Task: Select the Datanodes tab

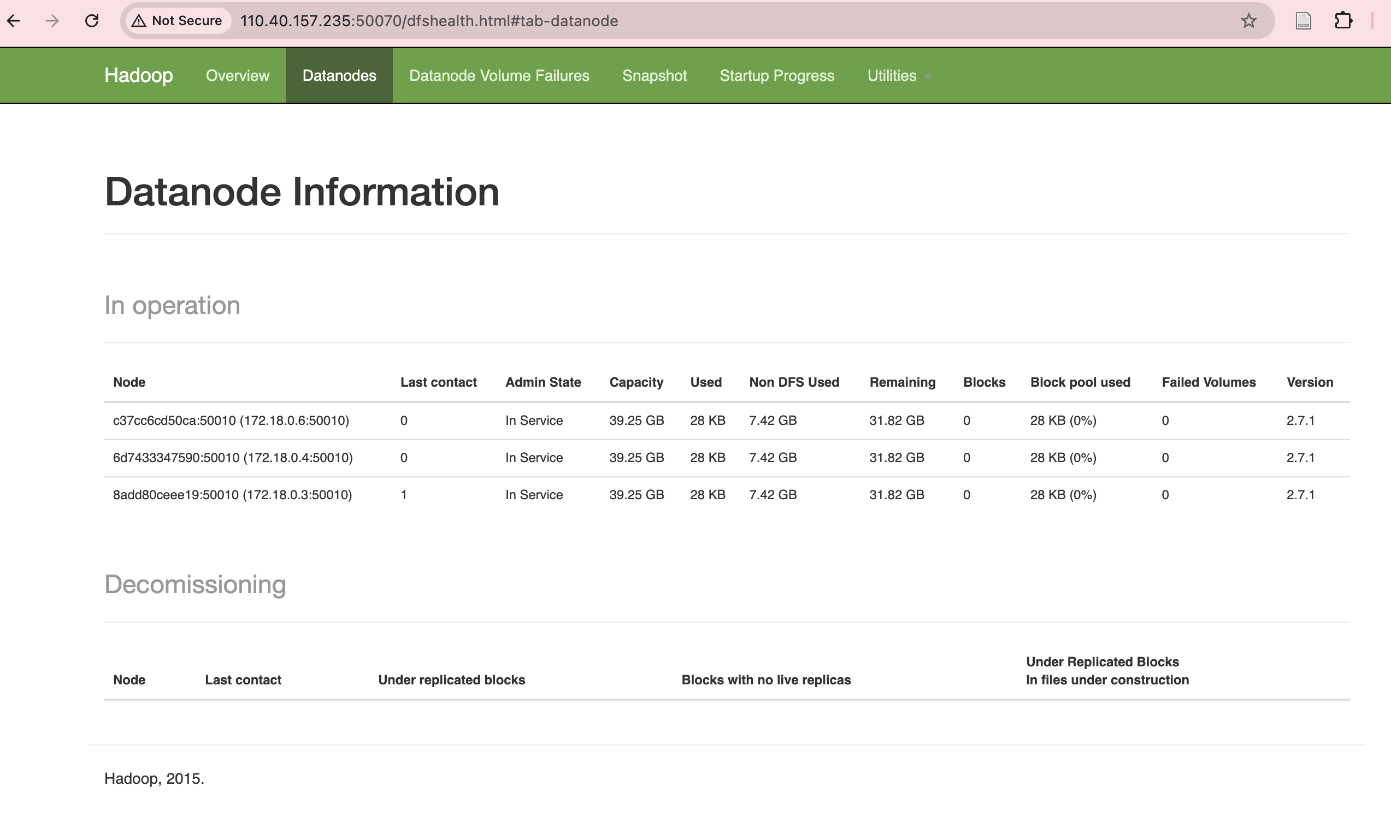Action: [x=339, y=75]
